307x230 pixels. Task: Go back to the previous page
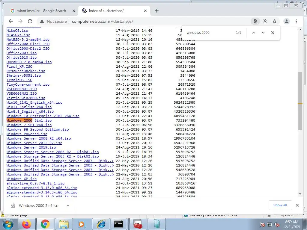11,21
